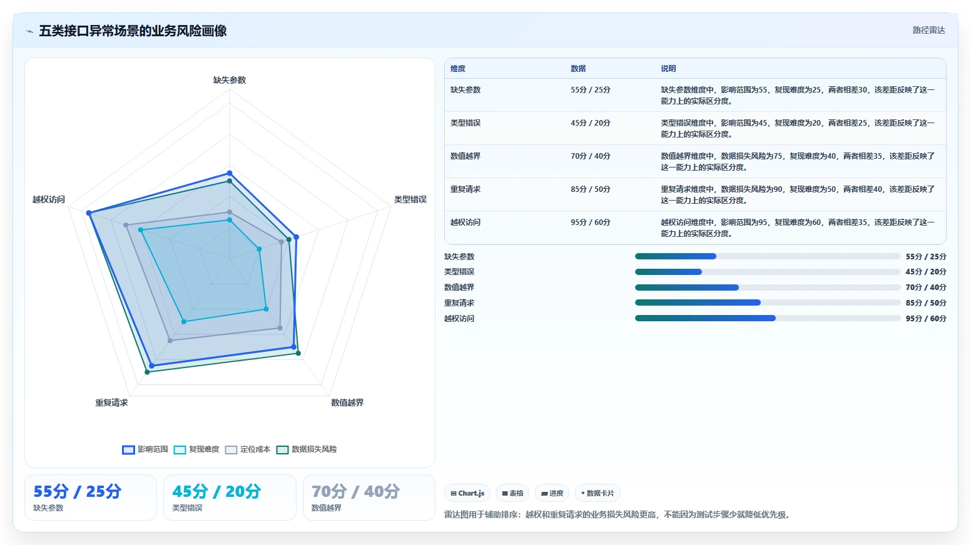Screen dimensions: 971x545
Task: Click the 雷达图用于辅助排序 footer note
Action: tap(618, 515)
